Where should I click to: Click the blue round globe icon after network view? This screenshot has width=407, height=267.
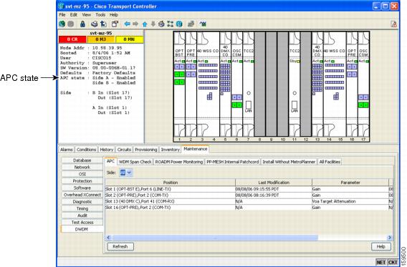179,24
